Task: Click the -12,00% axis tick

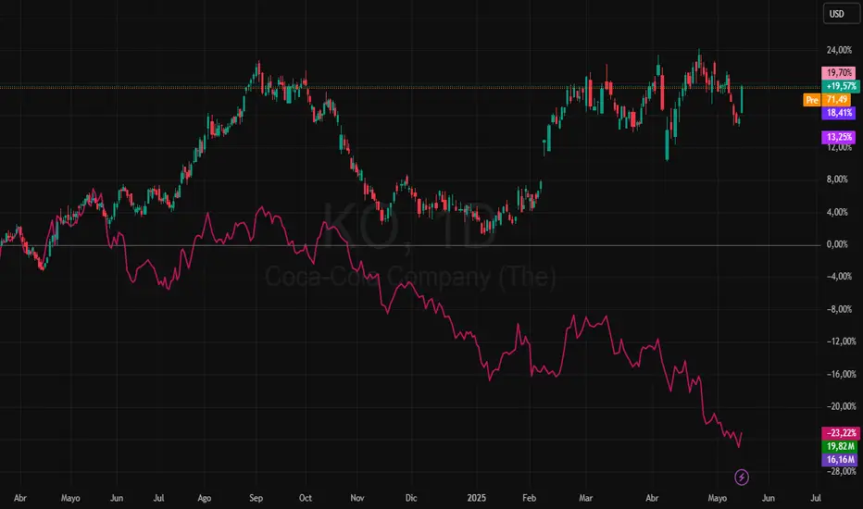Action: (x=841, y=341)
